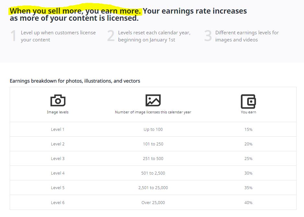Click the highlighted 'When you sell more' headline

76,11
